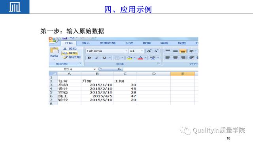The image size is (253, 142).
Task: Apply the yellow Fill Color bucket
Action: pyautogui.click(x=129, y=58)
